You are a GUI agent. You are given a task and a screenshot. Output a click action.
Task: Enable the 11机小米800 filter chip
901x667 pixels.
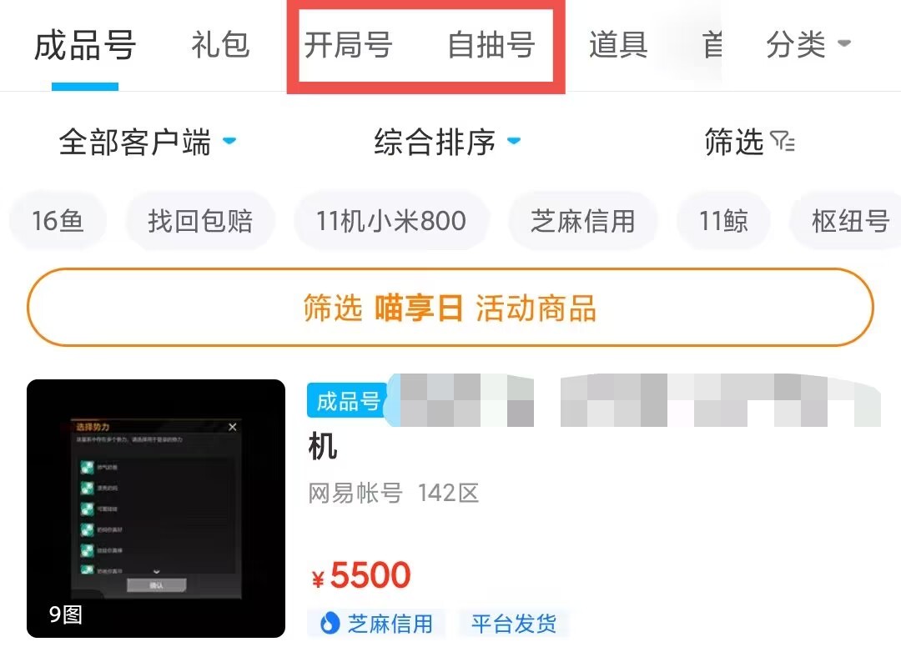click(x=391, y=221)
